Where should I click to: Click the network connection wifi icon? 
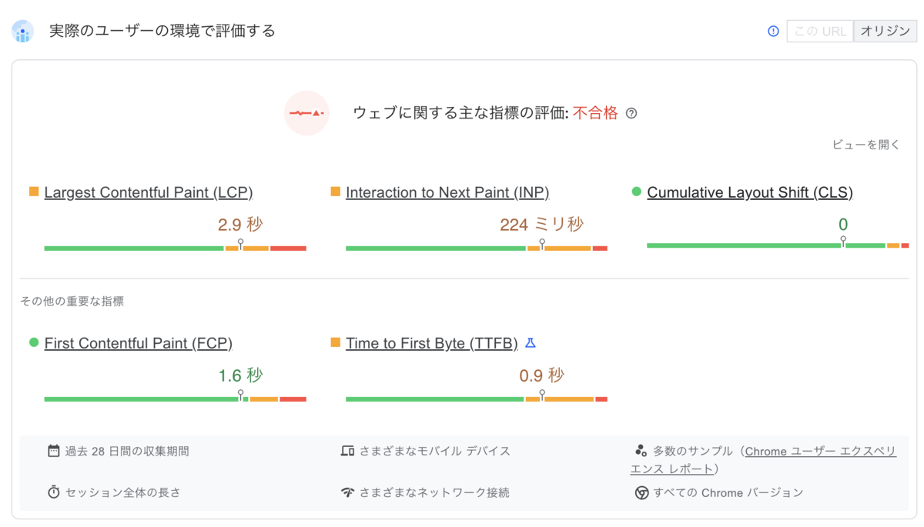[347, 492]
